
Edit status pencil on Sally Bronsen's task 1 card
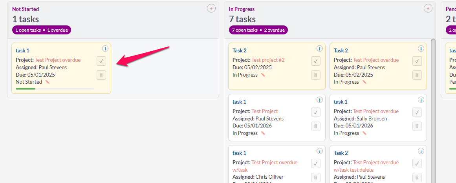point(364,133)
